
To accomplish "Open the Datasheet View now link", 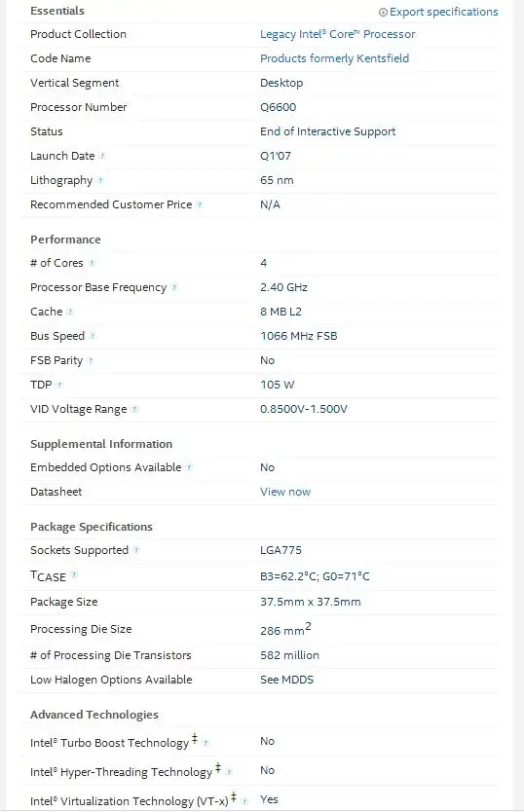I will pos(285,492).
